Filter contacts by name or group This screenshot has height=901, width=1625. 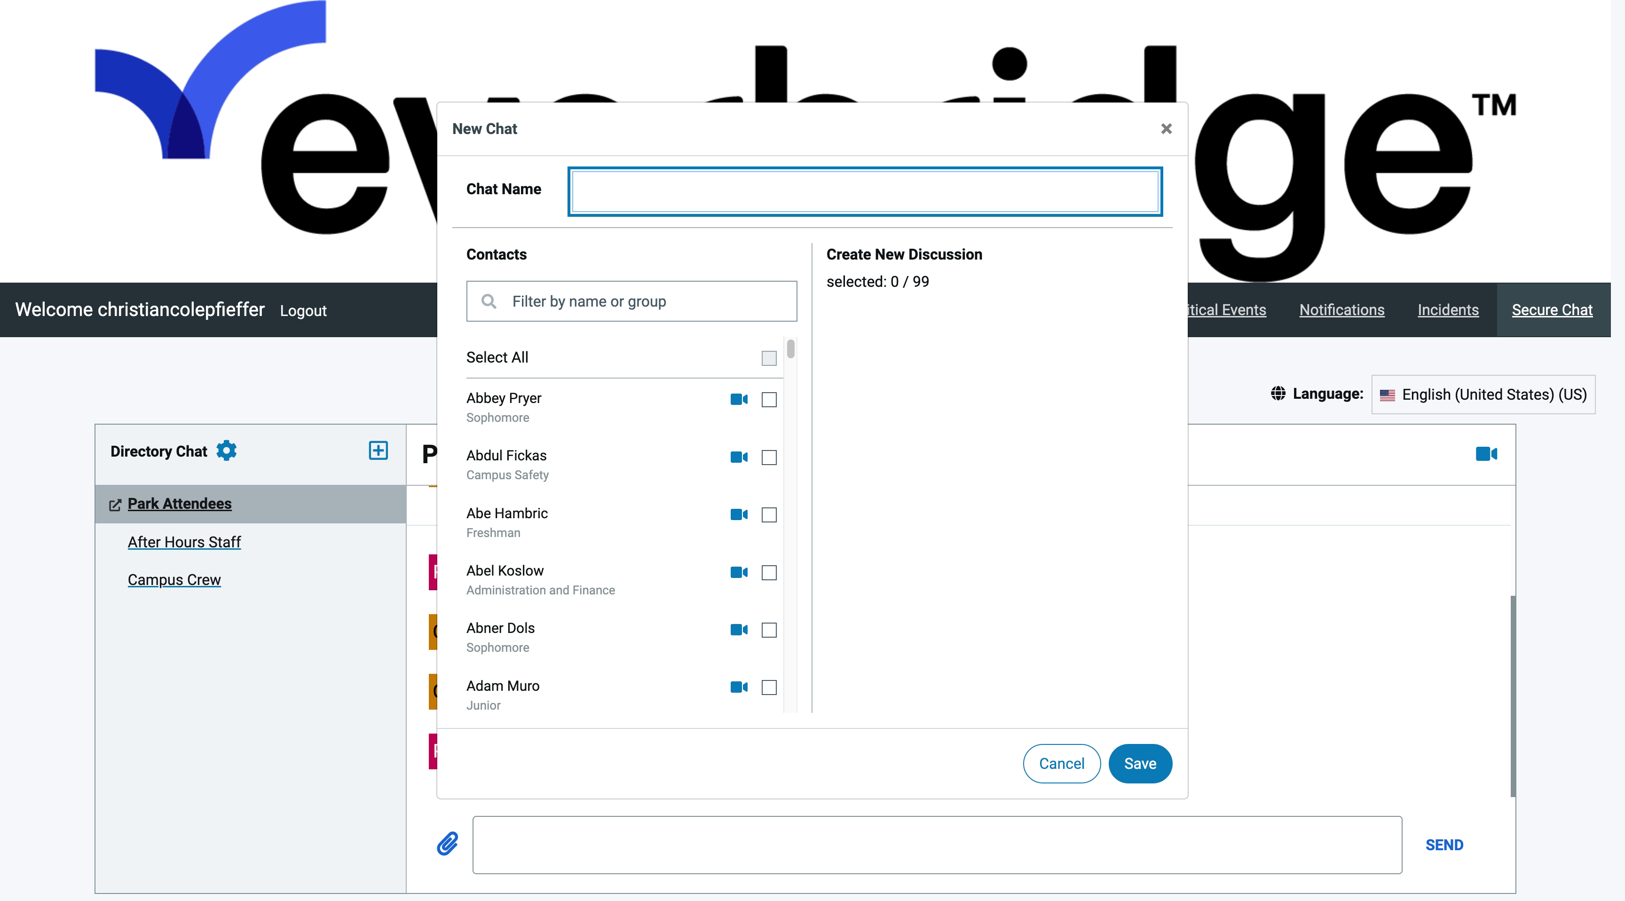(x=631, y=300)
